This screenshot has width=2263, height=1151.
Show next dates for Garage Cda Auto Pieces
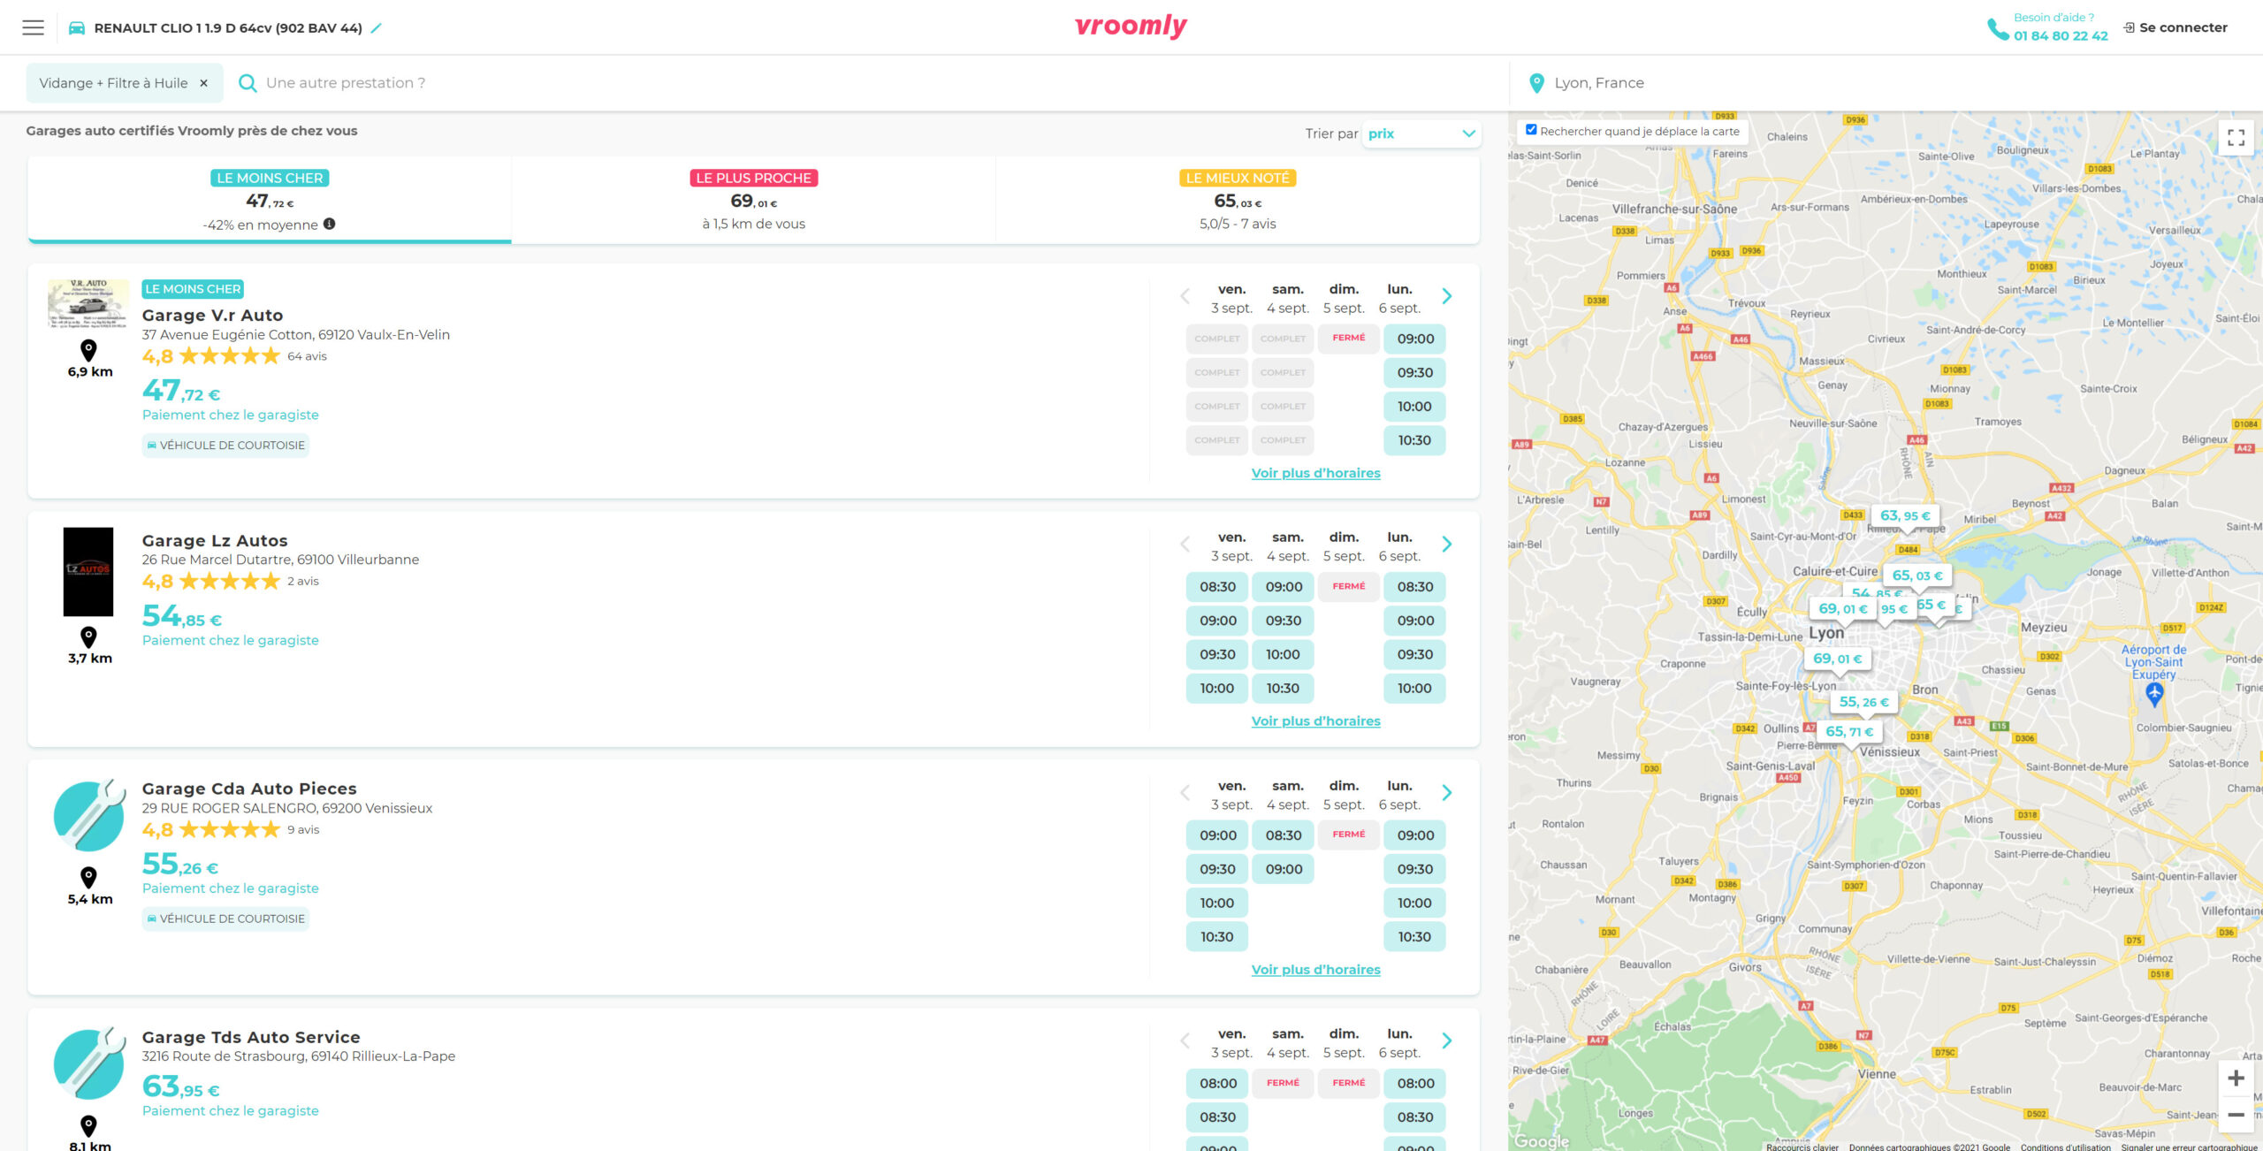[1447, 792]
